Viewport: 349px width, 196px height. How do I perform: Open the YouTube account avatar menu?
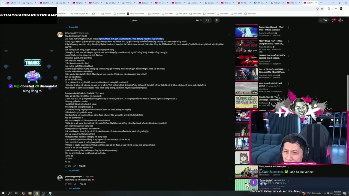click(x=341, y=20)
